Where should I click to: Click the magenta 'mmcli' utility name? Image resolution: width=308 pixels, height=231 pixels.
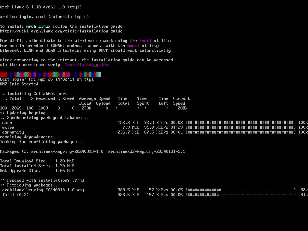133,46
